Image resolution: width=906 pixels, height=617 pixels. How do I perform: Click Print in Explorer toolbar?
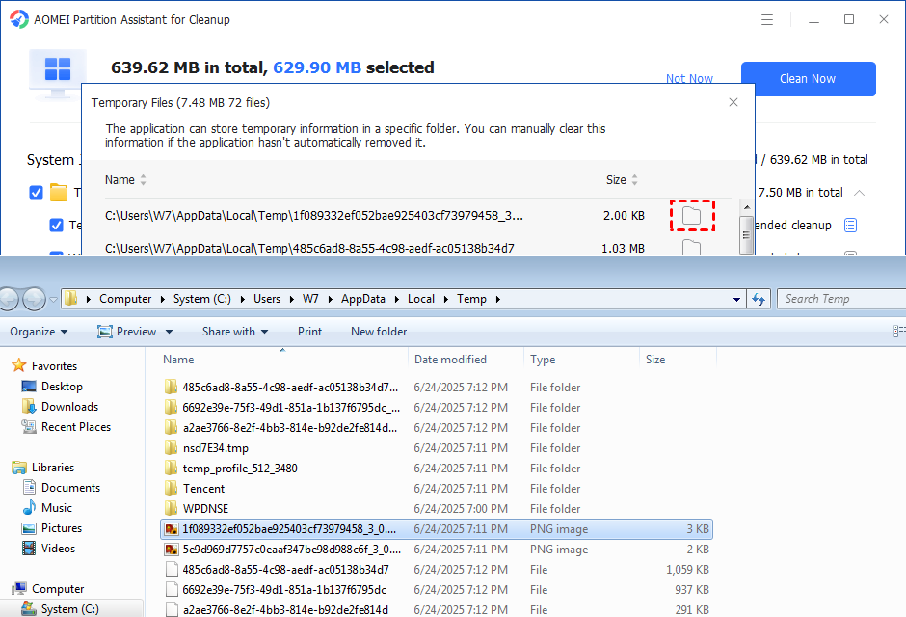309,332
